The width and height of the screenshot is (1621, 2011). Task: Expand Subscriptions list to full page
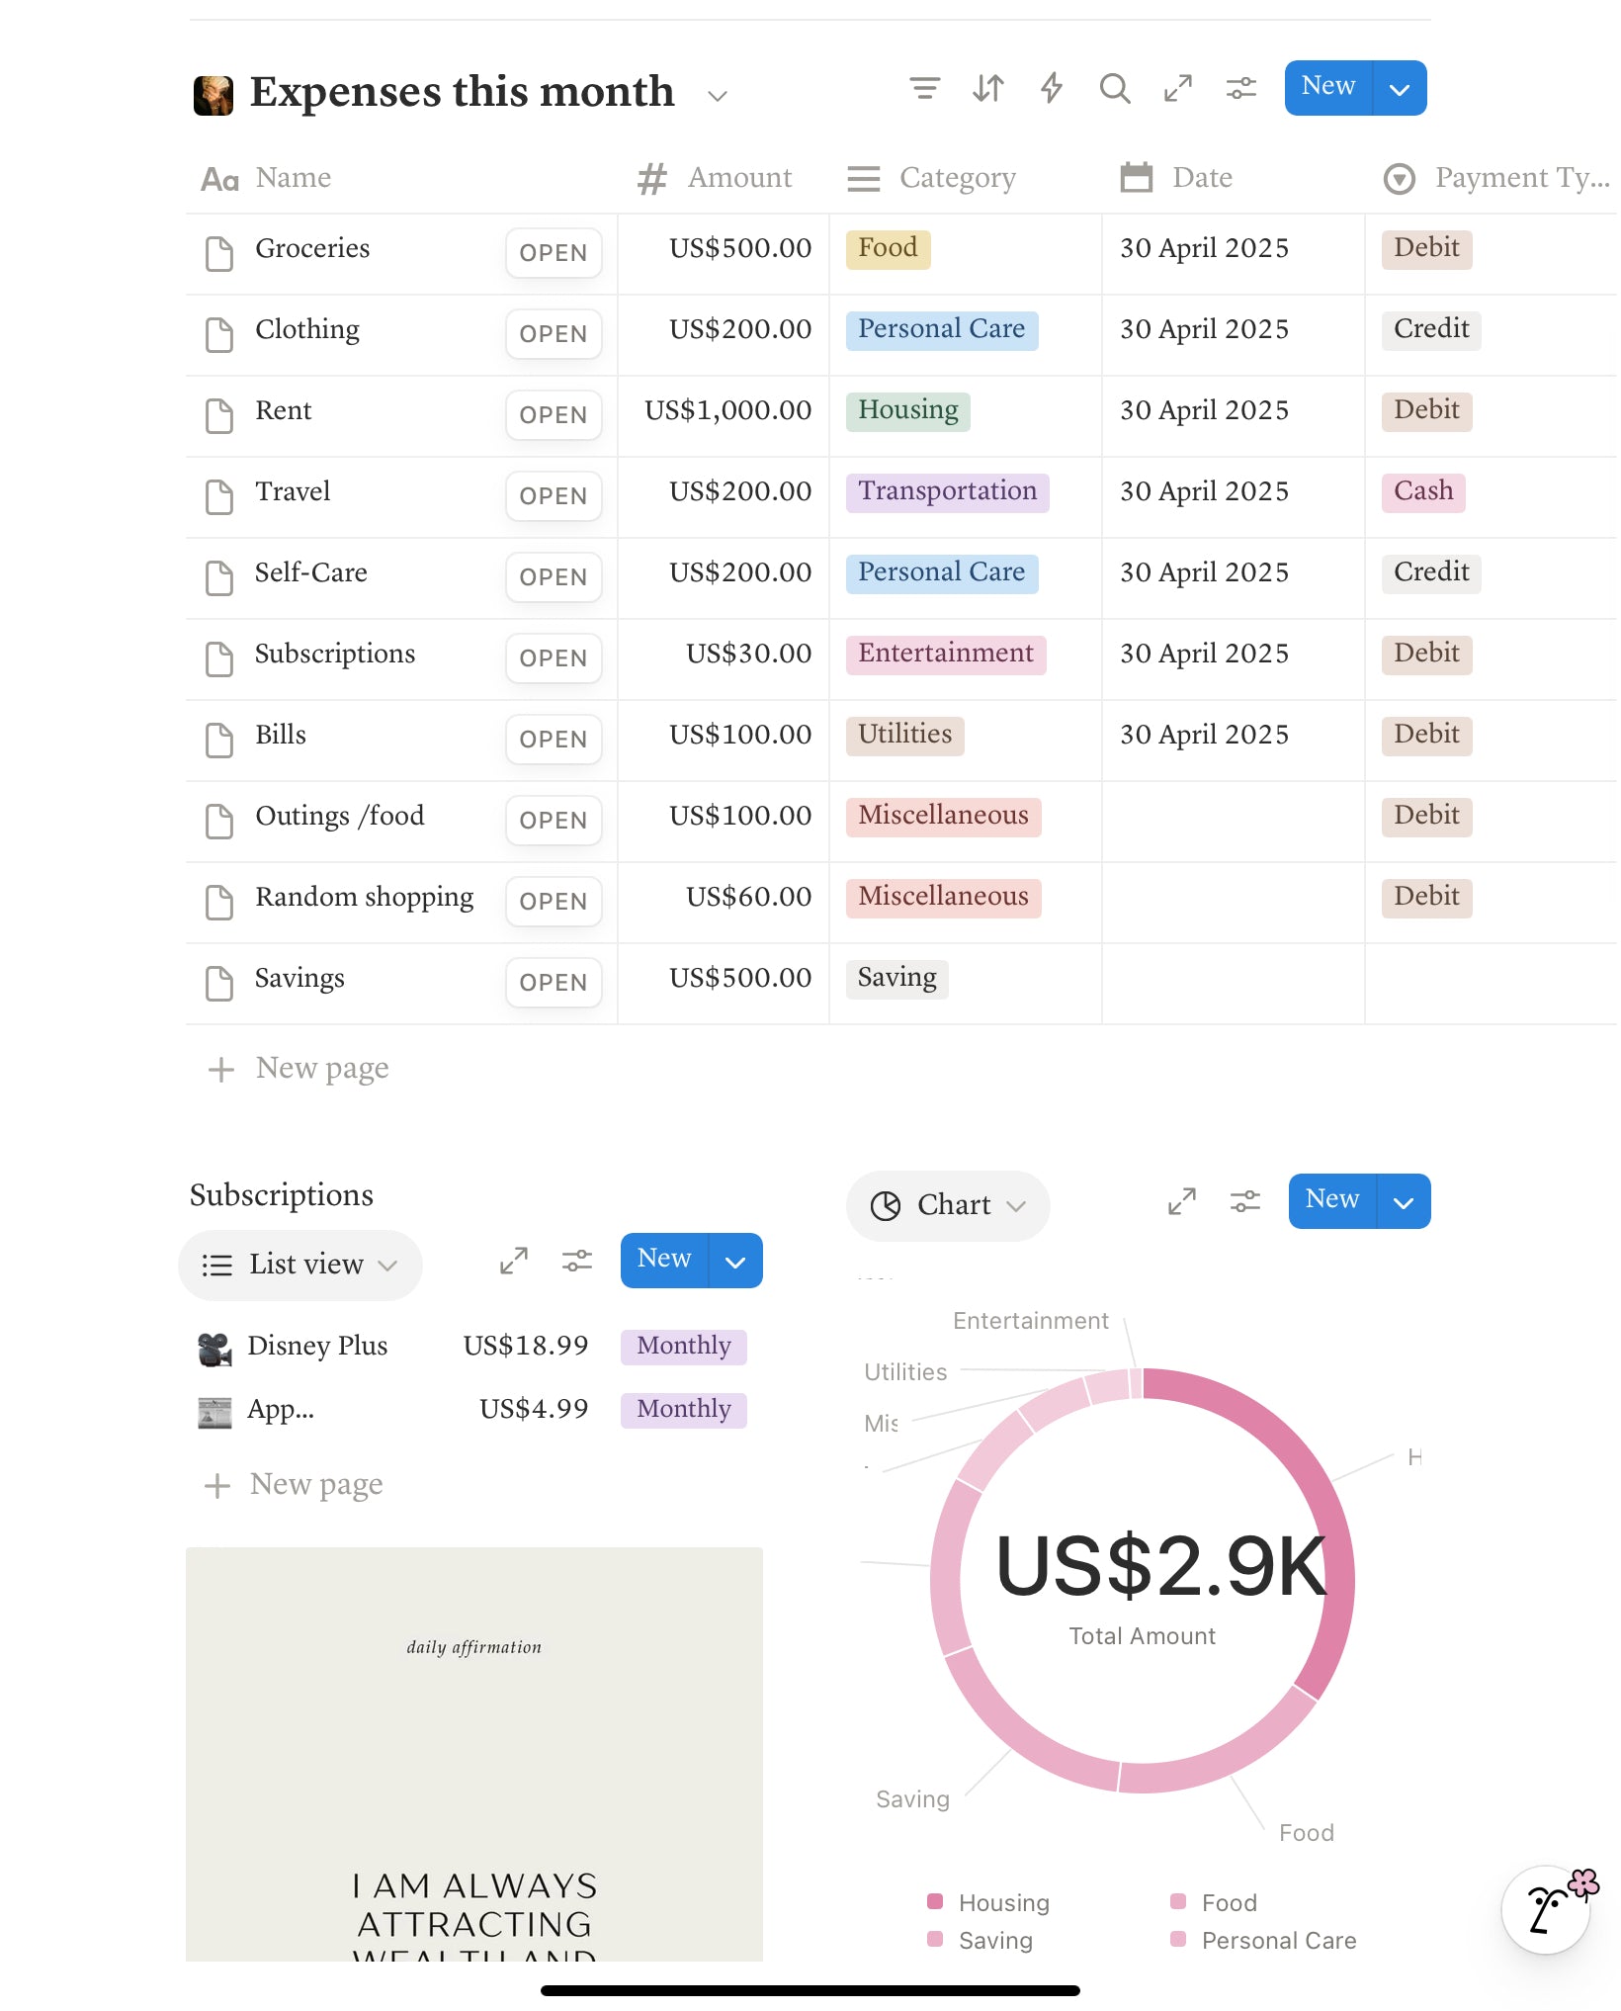[x=513, y=1261]
